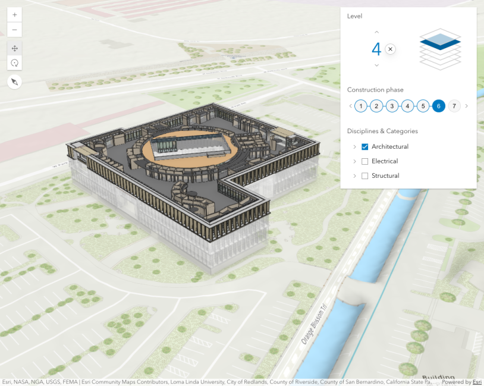Increase level with the up chevron

point(376,32)
